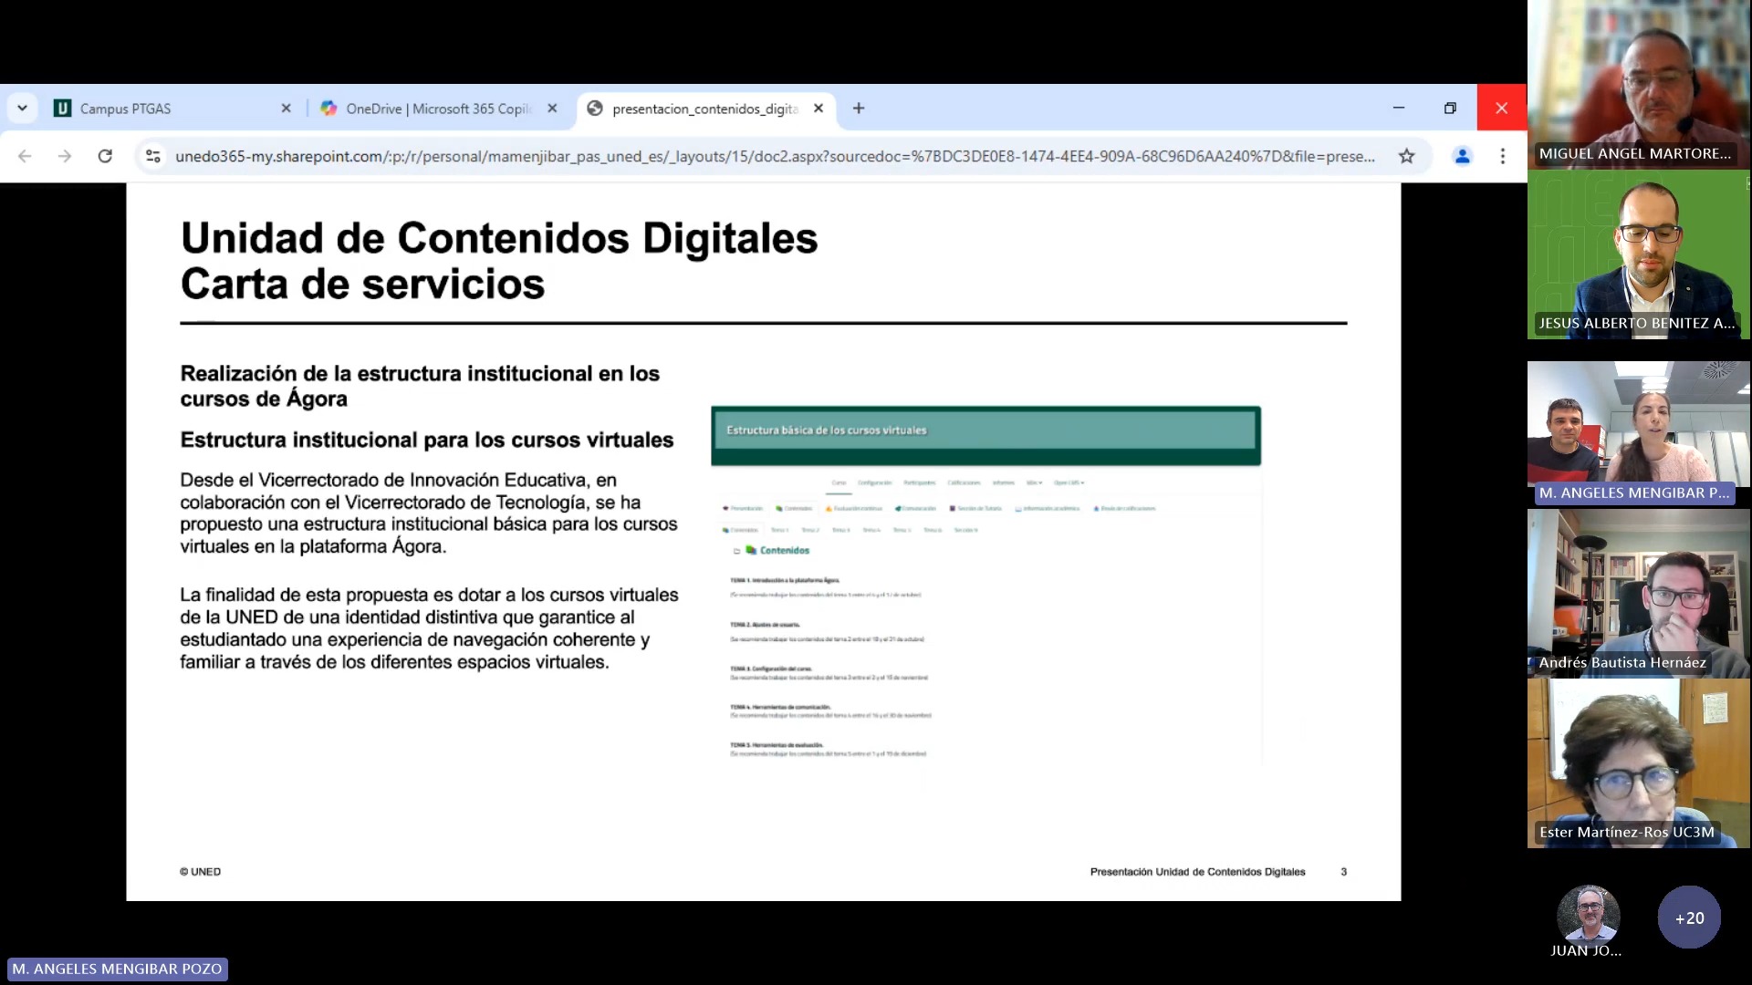Close the OneDrive tab
The width and height of the screenshot is (1752, 985).
pyautogui.click(x=552, y=109)
